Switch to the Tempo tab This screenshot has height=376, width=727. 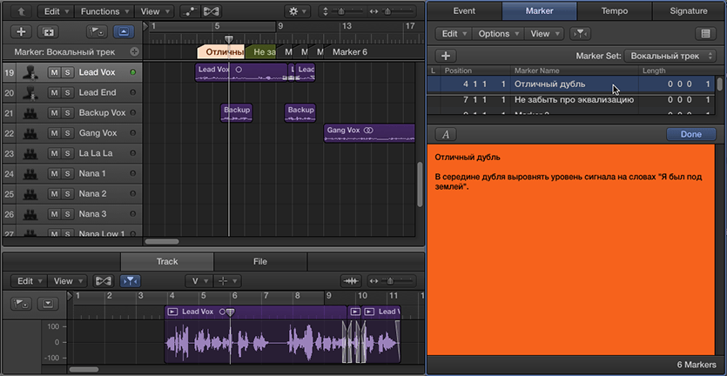[615, 11]
